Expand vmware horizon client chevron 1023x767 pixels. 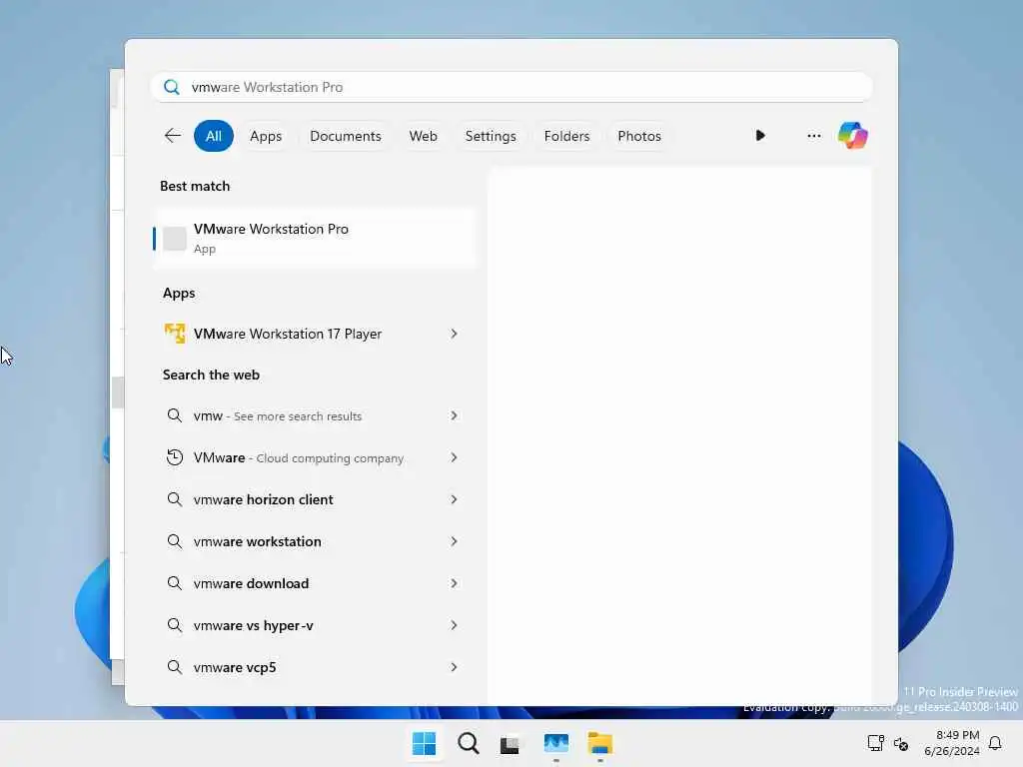tap(455, 499)
